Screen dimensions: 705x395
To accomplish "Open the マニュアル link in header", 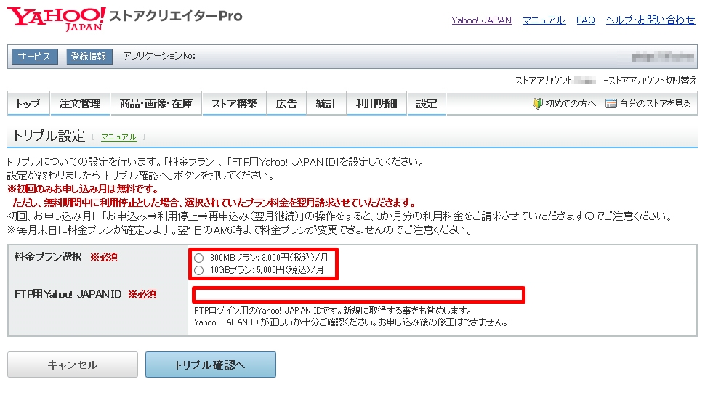I will [544, 20].
